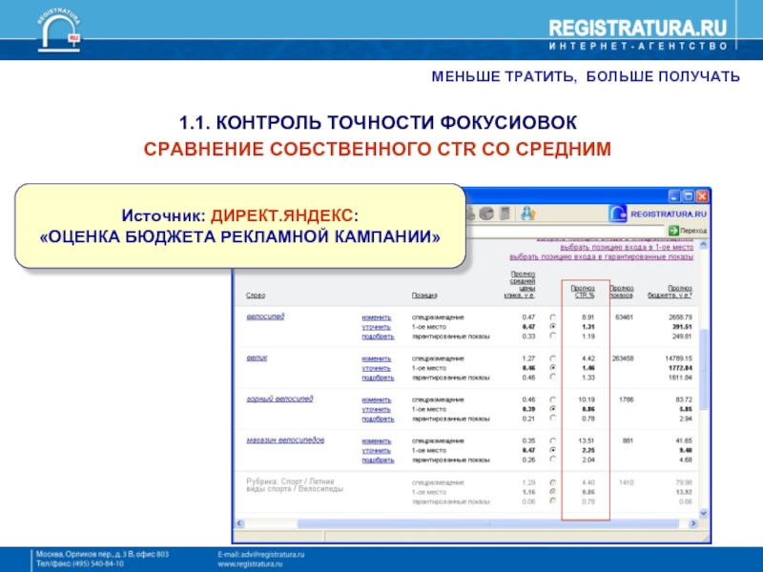Click уточнить link for горный велосипед

click(x=376, y=409)
